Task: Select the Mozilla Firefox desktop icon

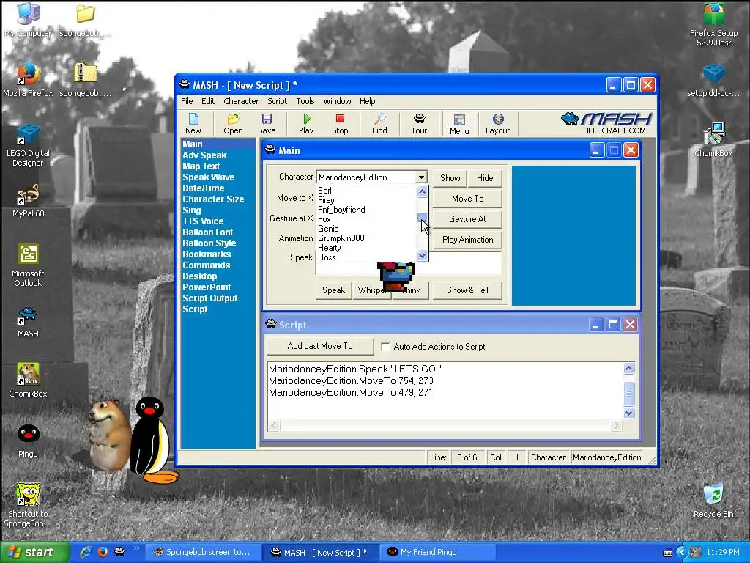Action: [28, 80]
